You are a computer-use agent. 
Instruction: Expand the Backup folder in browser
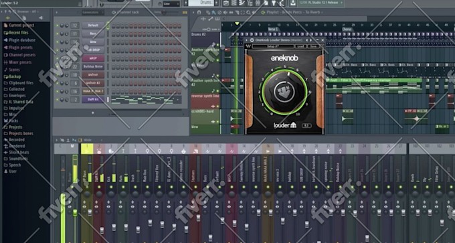coord(15,76)
